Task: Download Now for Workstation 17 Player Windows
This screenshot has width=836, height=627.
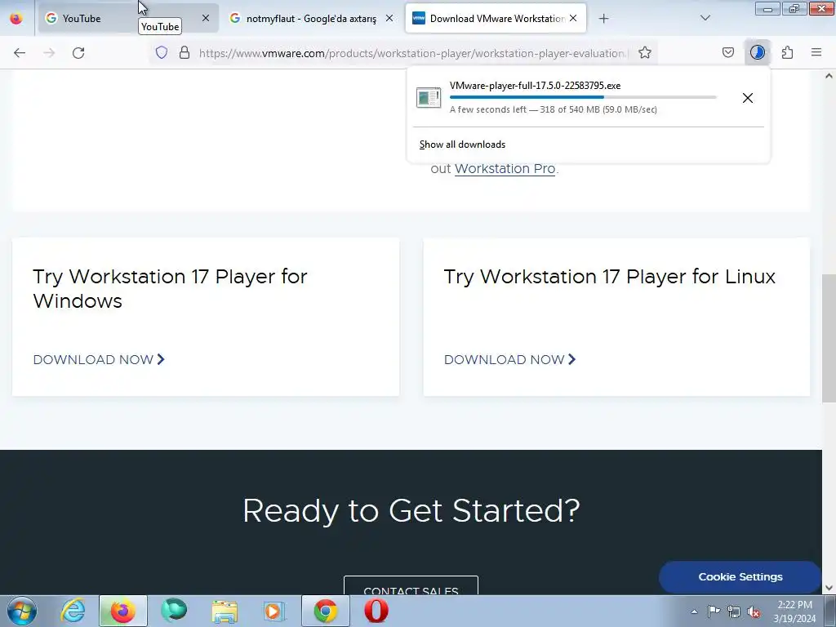Action: [x=99, y=360]
